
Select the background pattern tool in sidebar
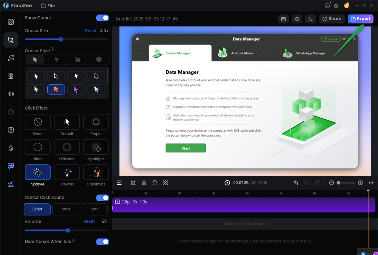click(x=11, y=22)
